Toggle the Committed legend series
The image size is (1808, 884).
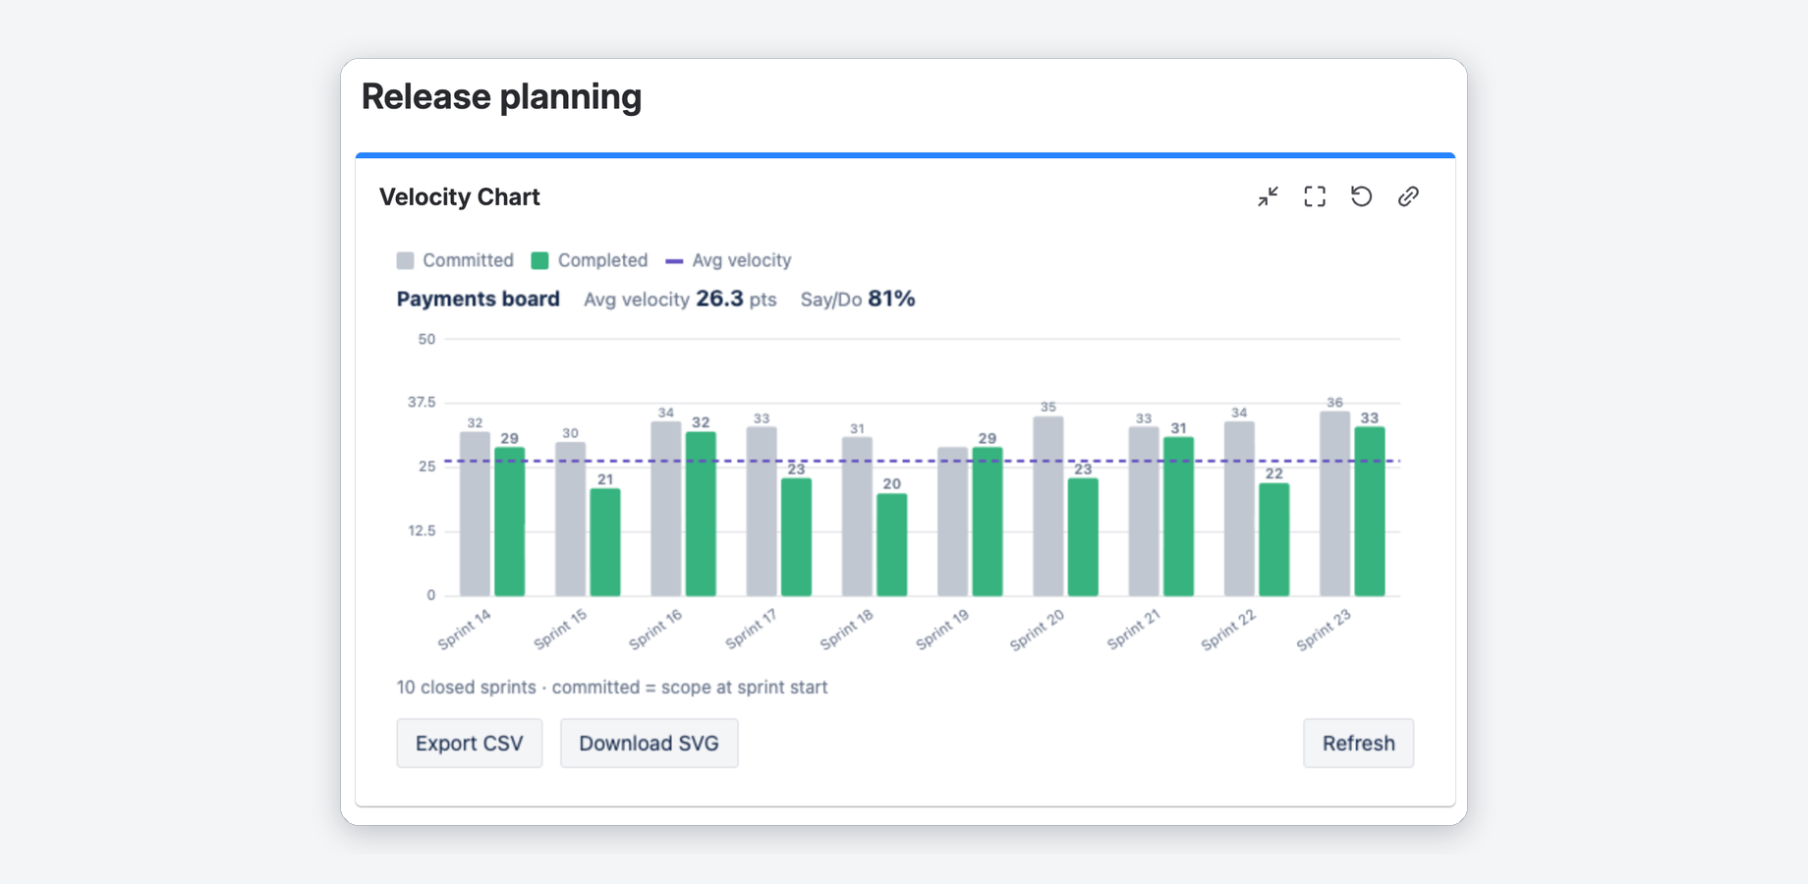455,260
